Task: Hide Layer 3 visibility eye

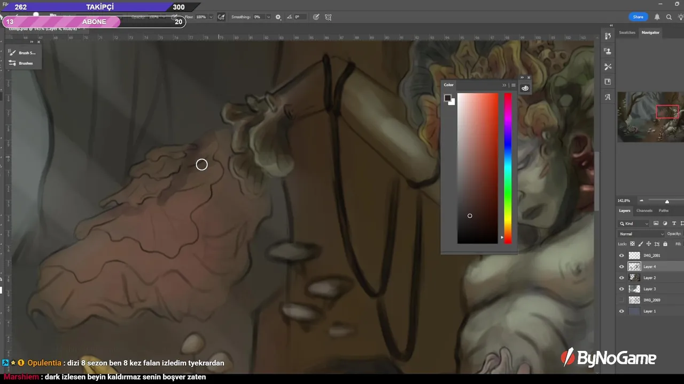Action: tap(621, 289)
